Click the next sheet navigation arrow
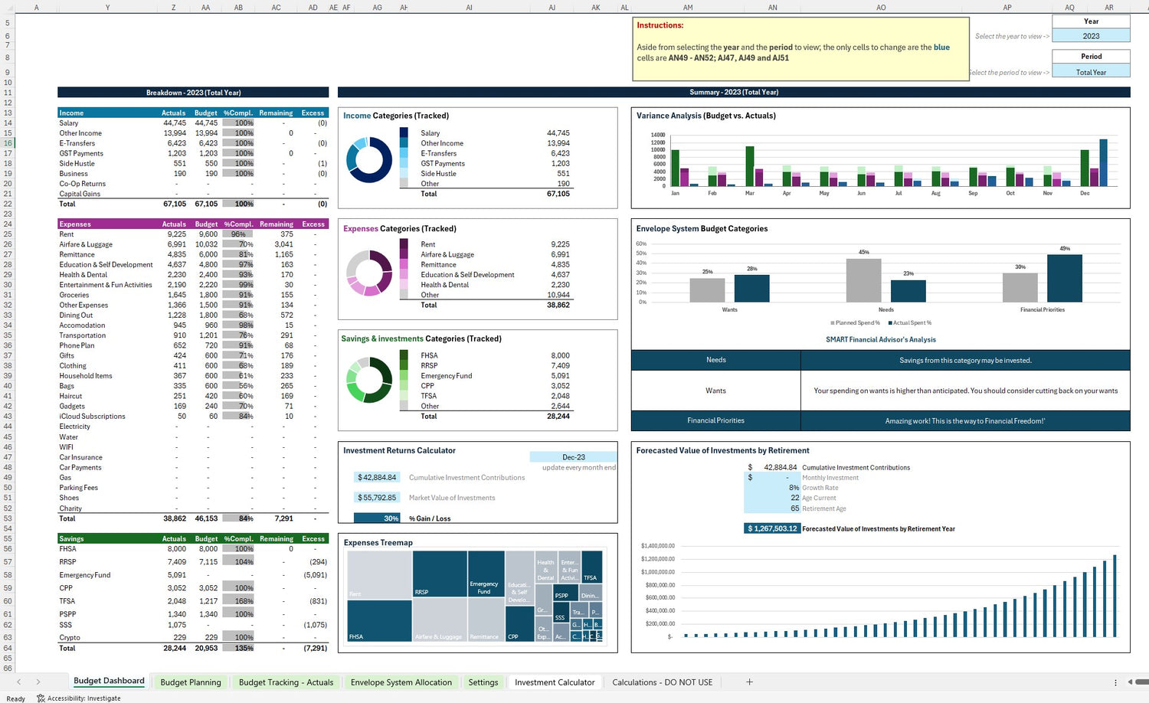 coord(38,682)
